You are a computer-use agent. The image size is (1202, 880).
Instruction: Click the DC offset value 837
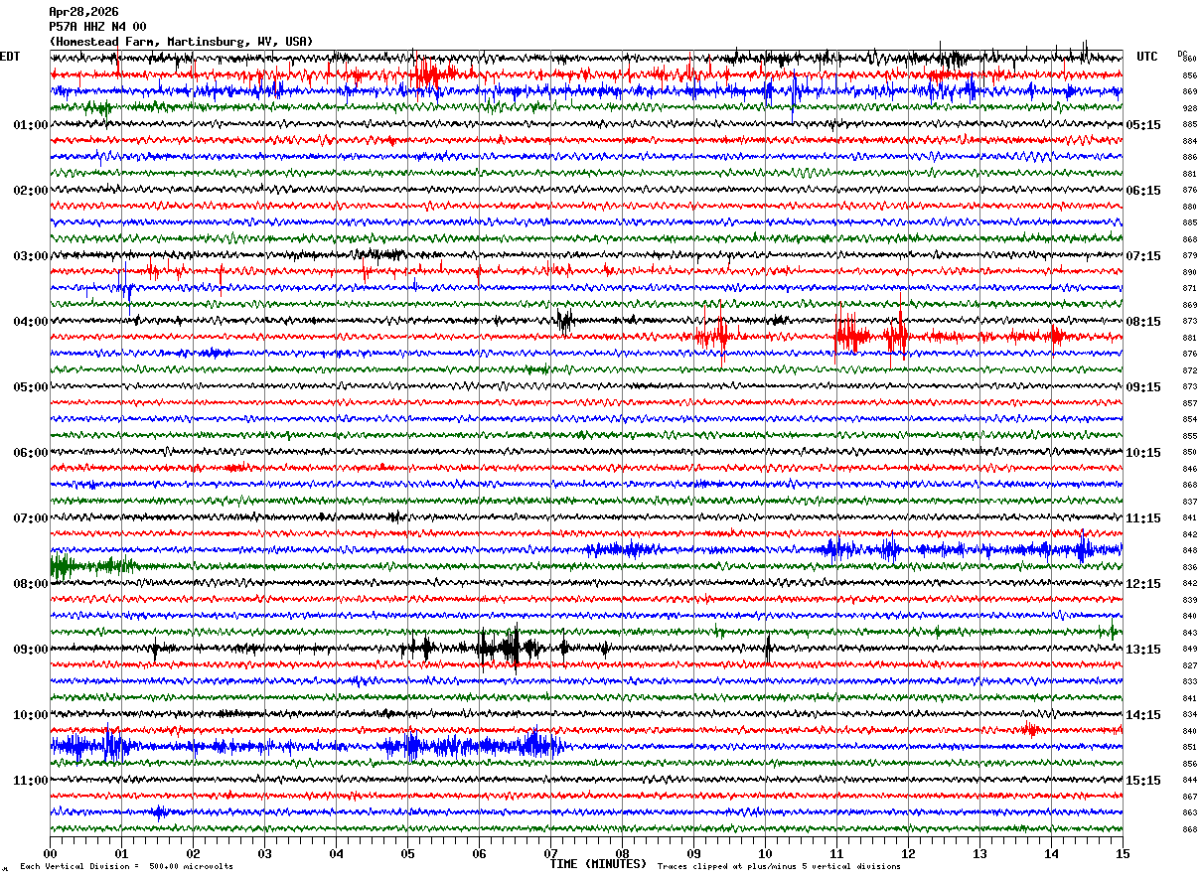click(x=1189, y=502)
